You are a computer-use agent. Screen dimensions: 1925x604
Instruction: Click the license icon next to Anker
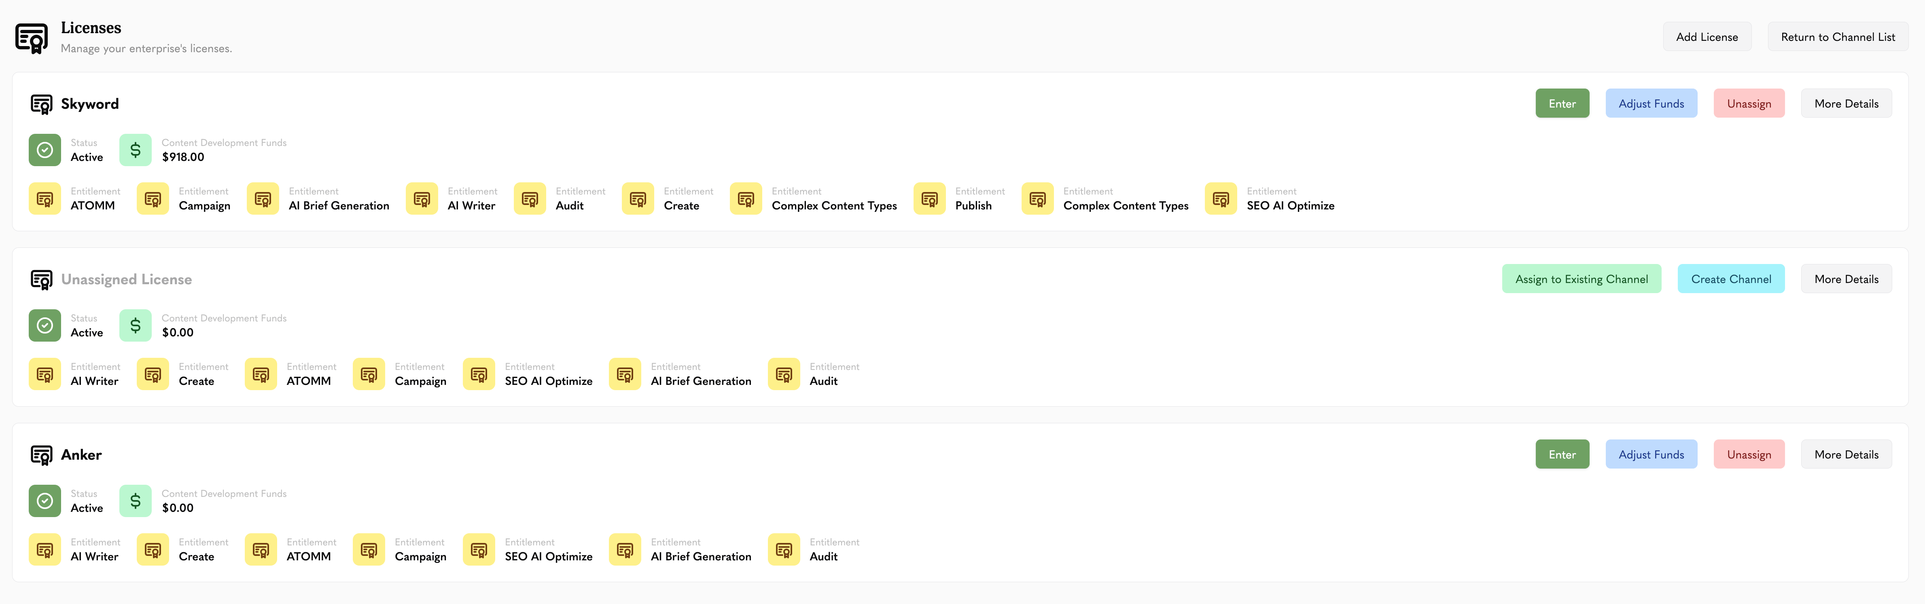click(41, 455)
